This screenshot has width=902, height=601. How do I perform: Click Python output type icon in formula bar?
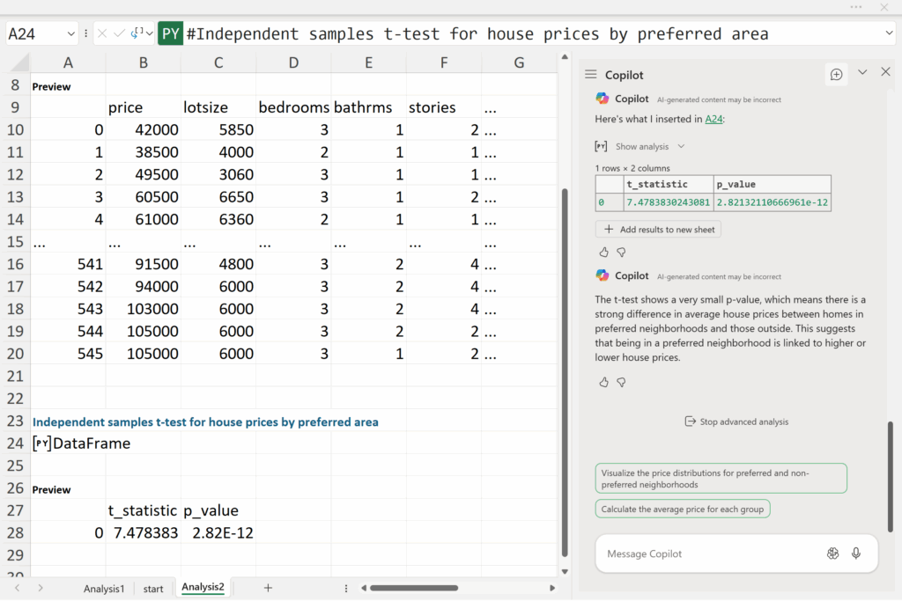(x=138, y=33)
